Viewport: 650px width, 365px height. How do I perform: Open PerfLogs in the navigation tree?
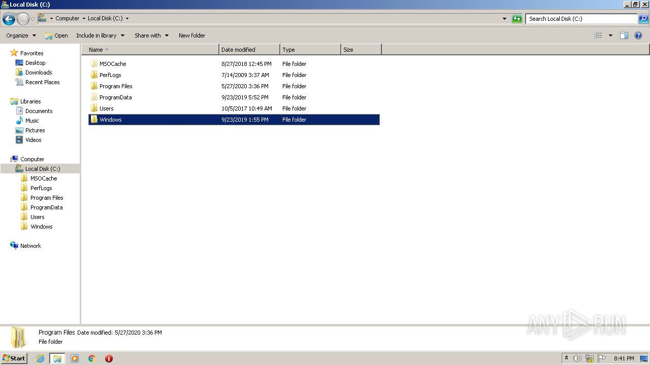click(41, 188)
